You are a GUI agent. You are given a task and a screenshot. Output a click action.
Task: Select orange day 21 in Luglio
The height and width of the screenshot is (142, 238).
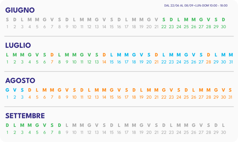click(156, 62)
